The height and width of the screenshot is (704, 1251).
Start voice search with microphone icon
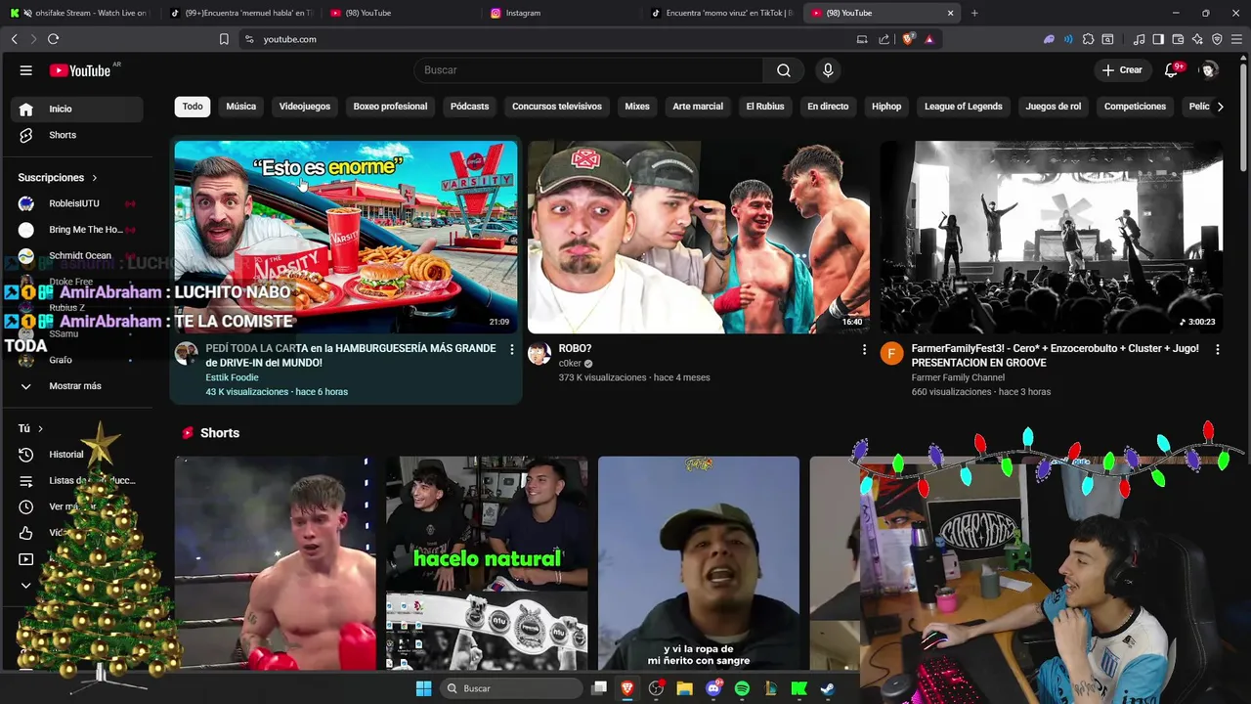(828, 70)
